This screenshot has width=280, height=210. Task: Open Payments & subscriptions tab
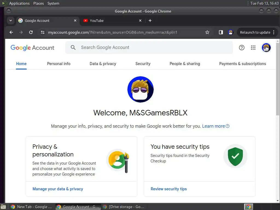(x=243, y=64)
